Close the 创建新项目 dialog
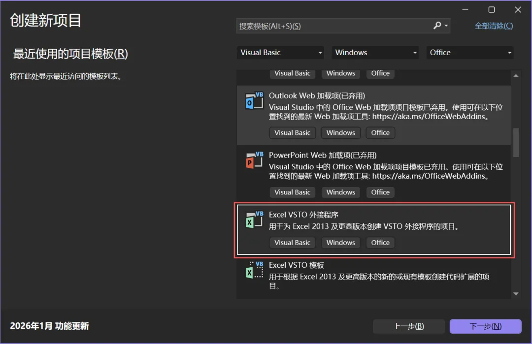Screen dimensions: 532x344 518,10
